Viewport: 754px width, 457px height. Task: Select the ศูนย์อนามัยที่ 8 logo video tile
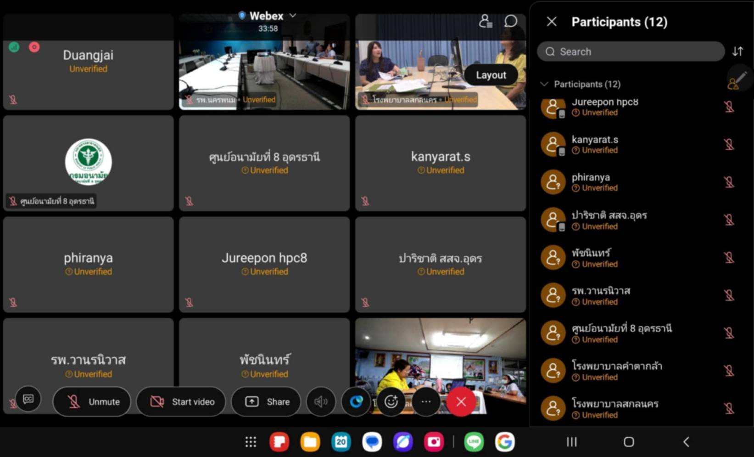[x=88, y=163]
